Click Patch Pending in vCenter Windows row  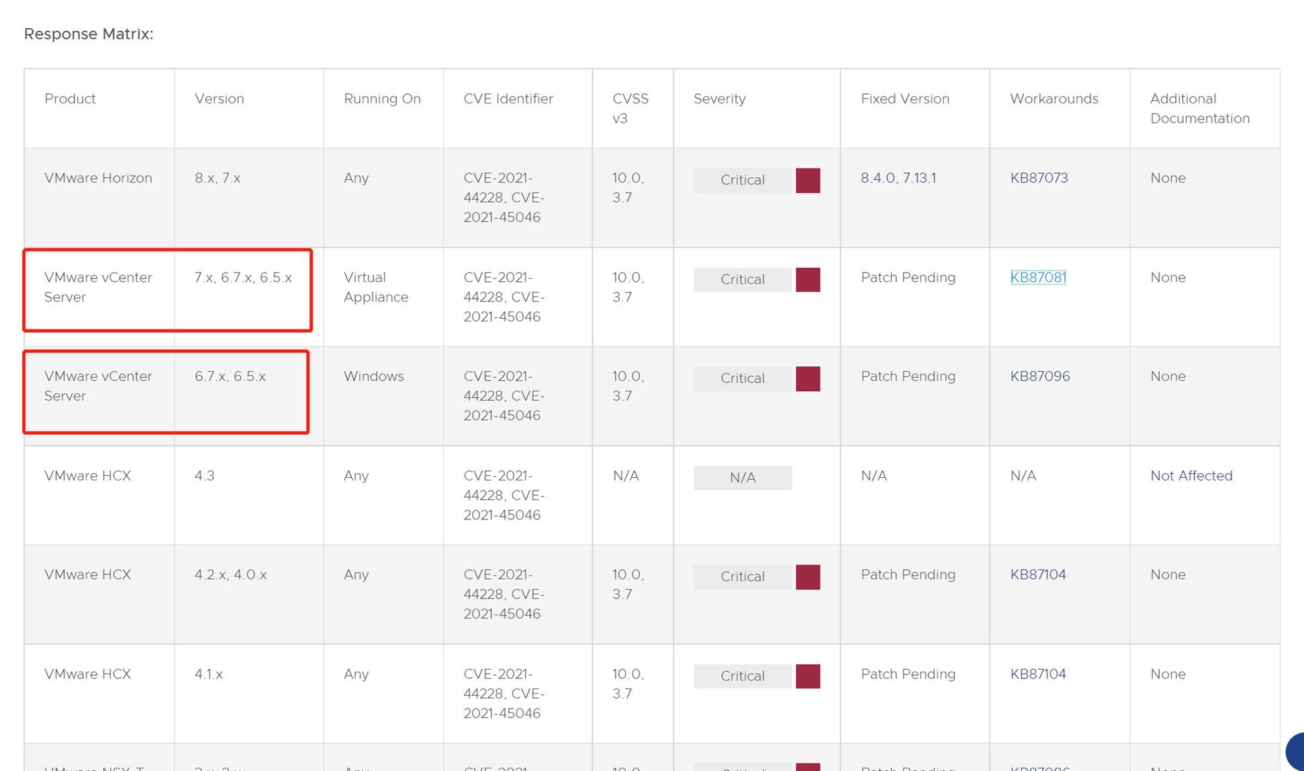click(908, 376)
